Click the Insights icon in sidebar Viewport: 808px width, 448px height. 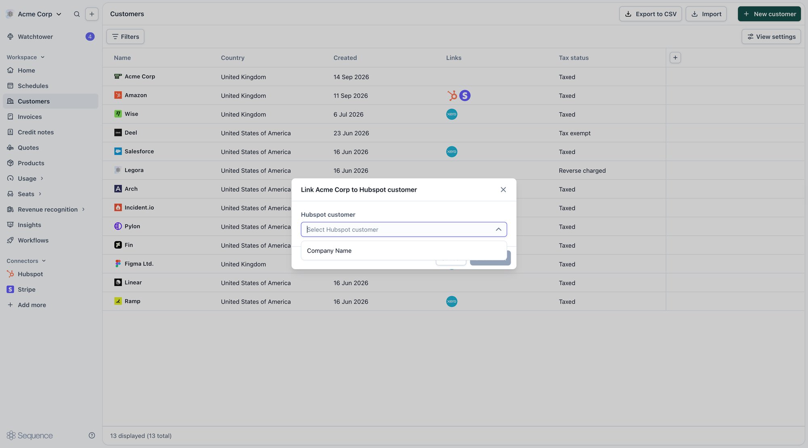click(x=11, y=225)
